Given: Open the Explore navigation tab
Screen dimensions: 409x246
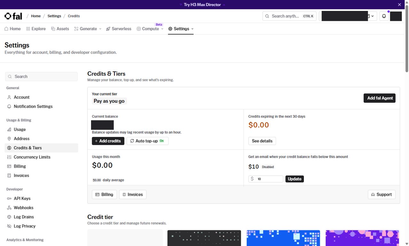Looking at the screenshot, I should point(36,29).
